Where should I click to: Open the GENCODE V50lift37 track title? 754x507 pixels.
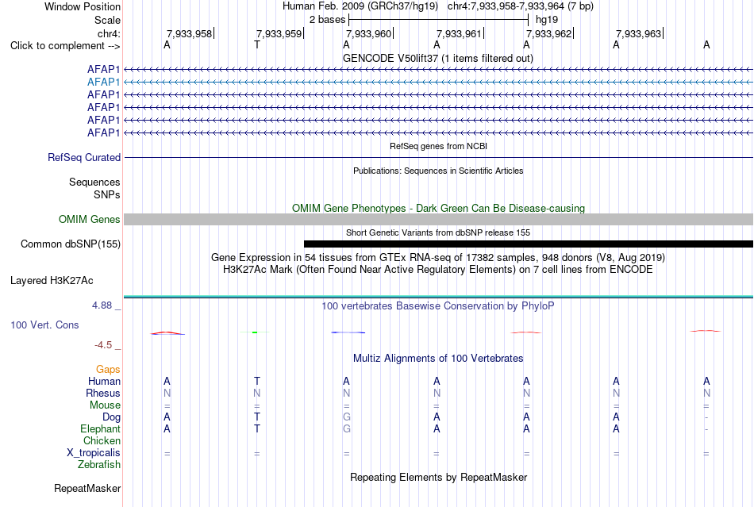tap(437, 58)
